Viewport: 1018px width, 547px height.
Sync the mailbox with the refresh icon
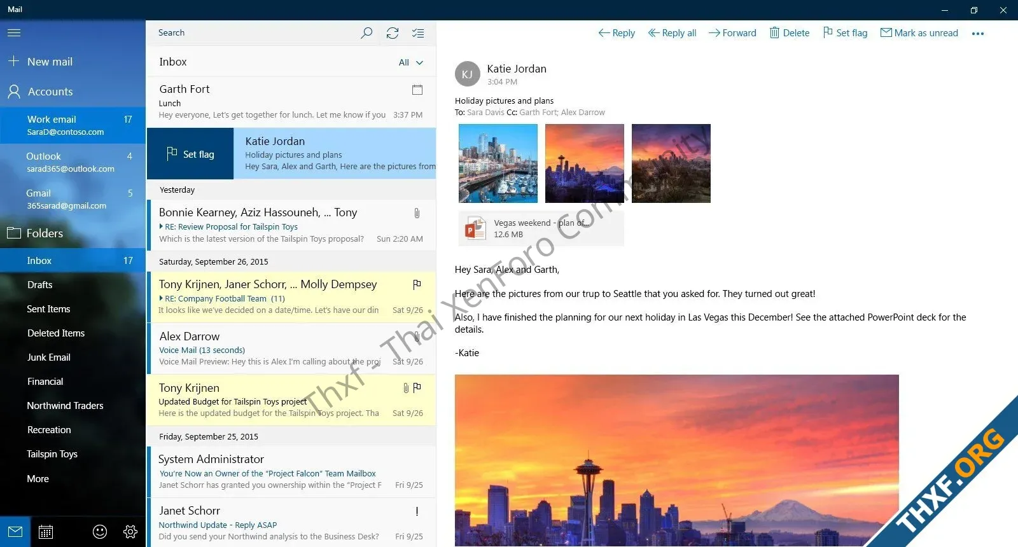pos(393,32)
